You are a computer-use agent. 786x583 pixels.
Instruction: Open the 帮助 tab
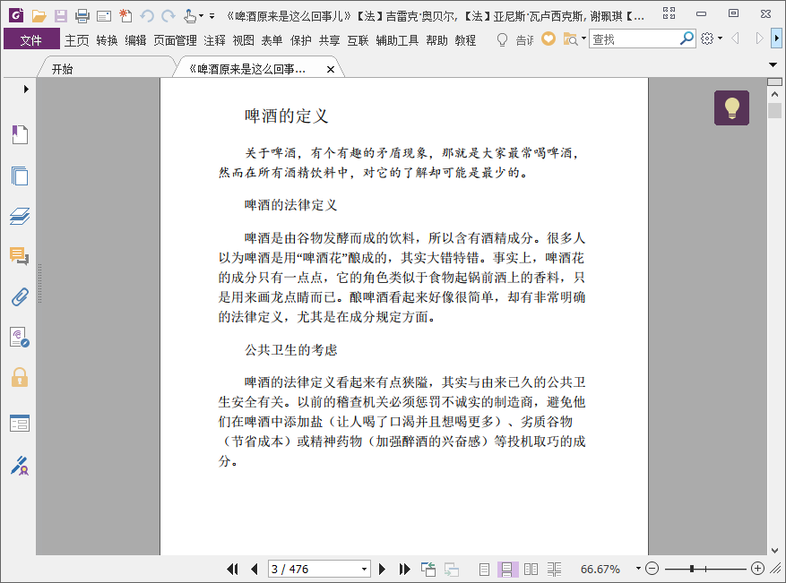[436, 40]
